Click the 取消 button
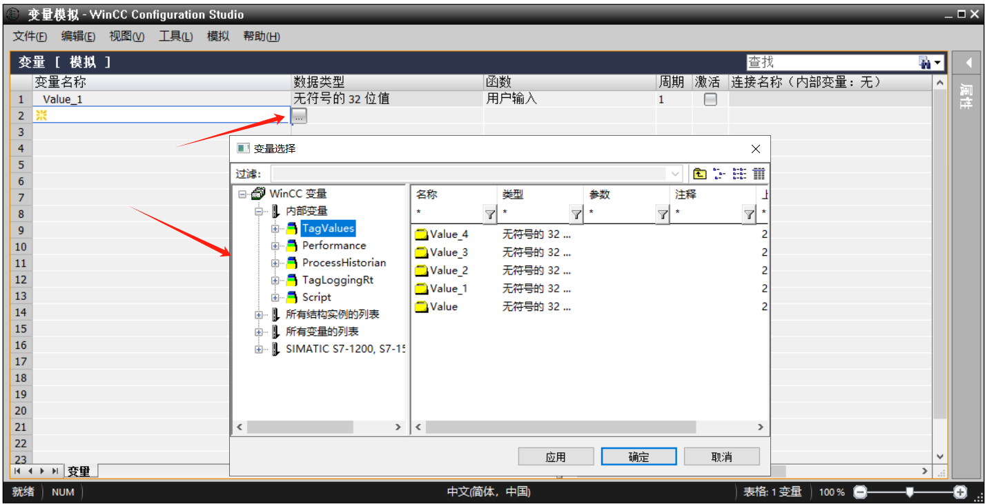This screenshot has height=504, width=985. pyautogui.click(x=721, y=457)
